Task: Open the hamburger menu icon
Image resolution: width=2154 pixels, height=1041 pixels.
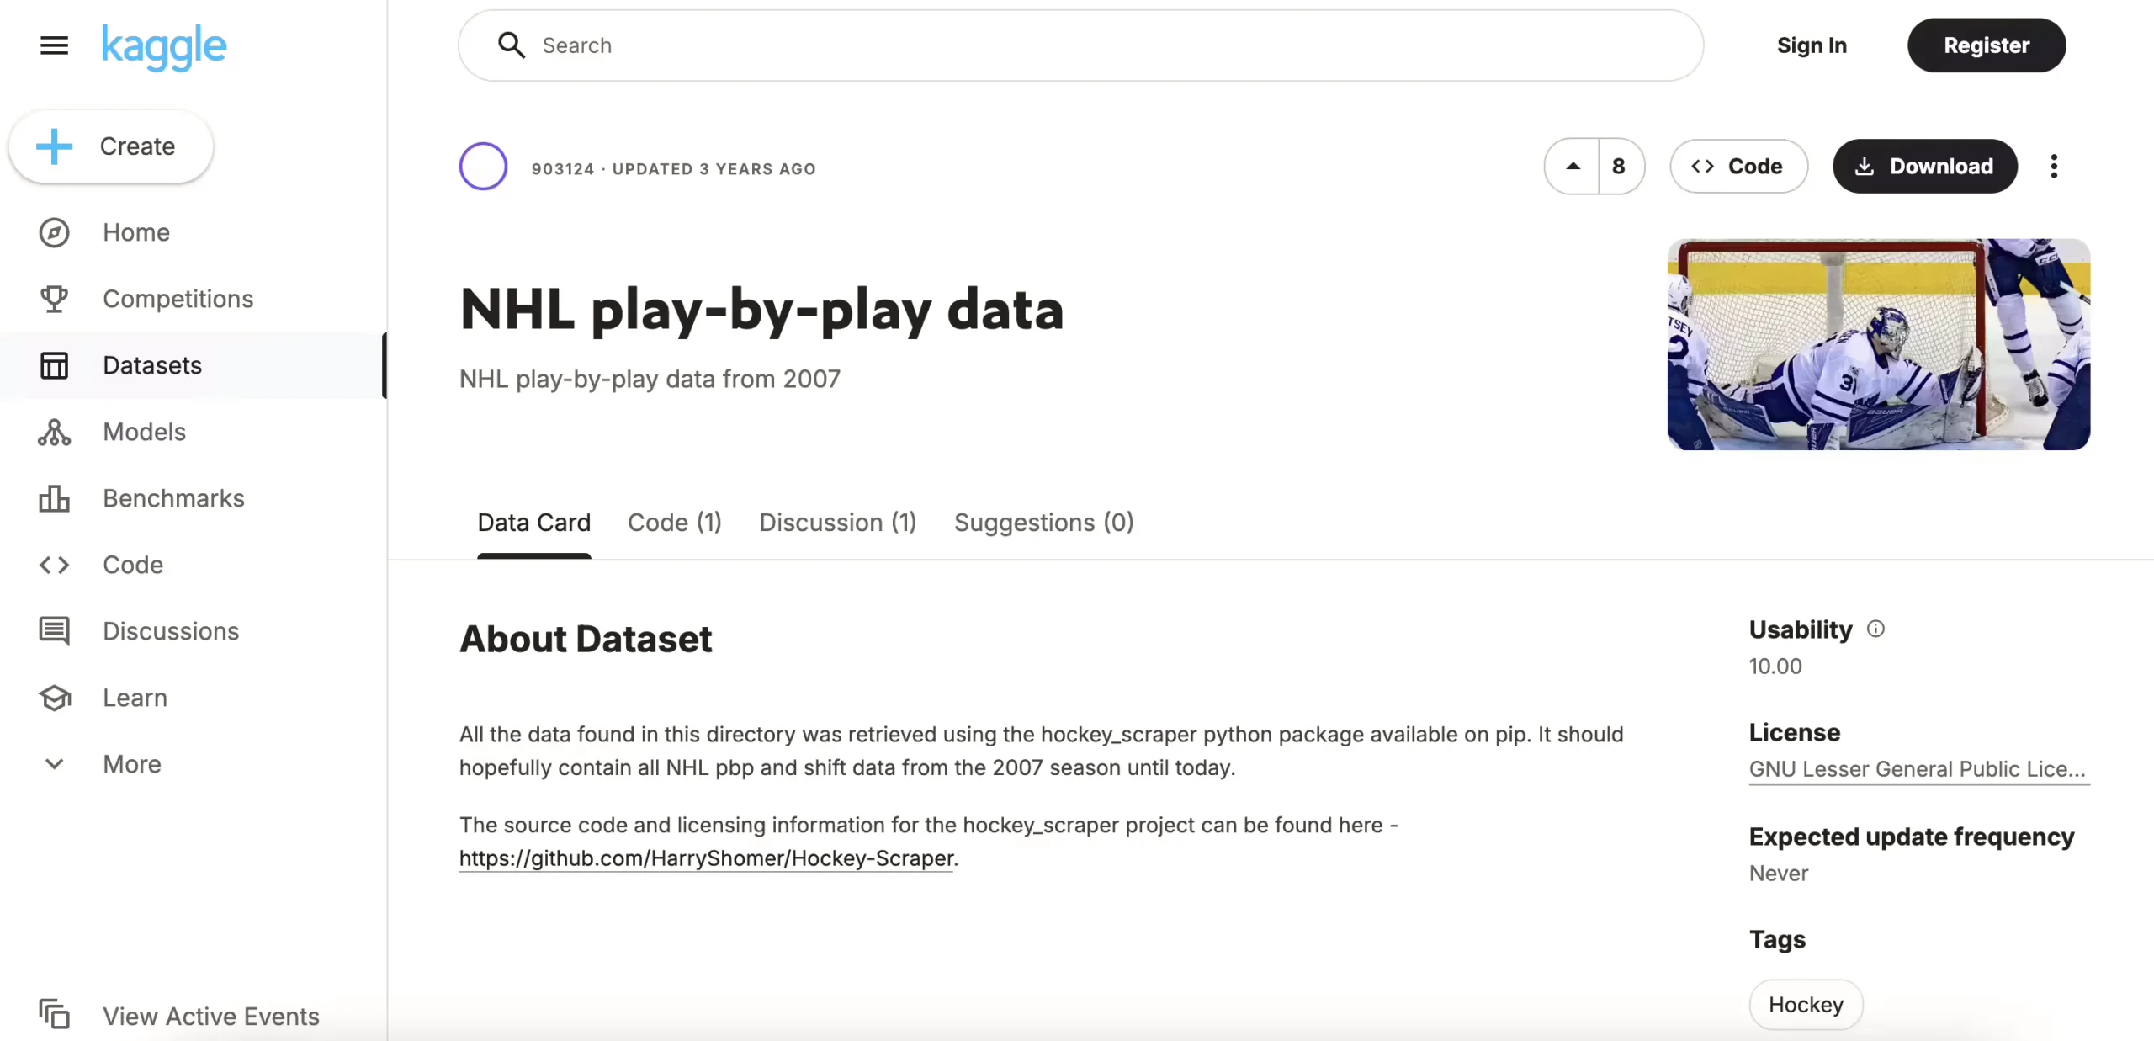Action: pos(54,45)
